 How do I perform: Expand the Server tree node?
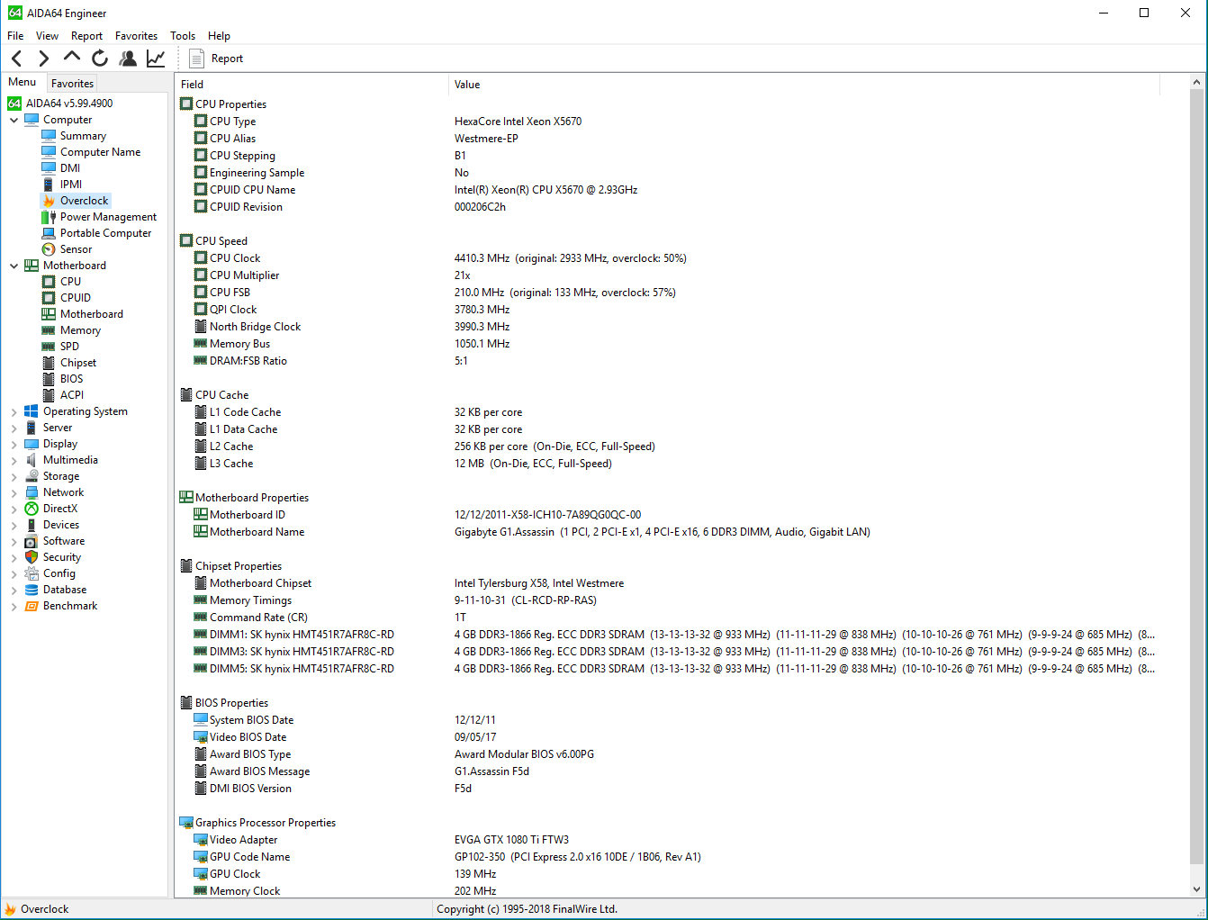pyautogui.click(x=14, y=428)
